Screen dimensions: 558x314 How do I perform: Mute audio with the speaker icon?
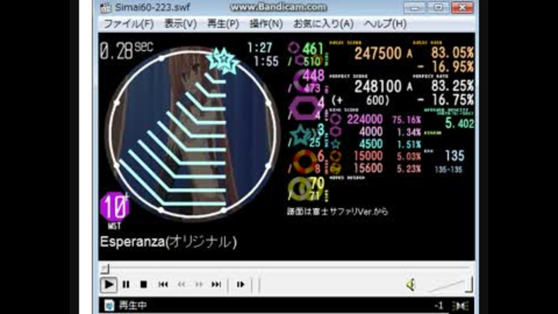[411, 284]
